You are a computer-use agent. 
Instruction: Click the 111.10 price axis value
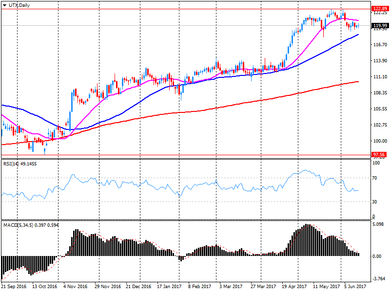click(x=380, y=77)
